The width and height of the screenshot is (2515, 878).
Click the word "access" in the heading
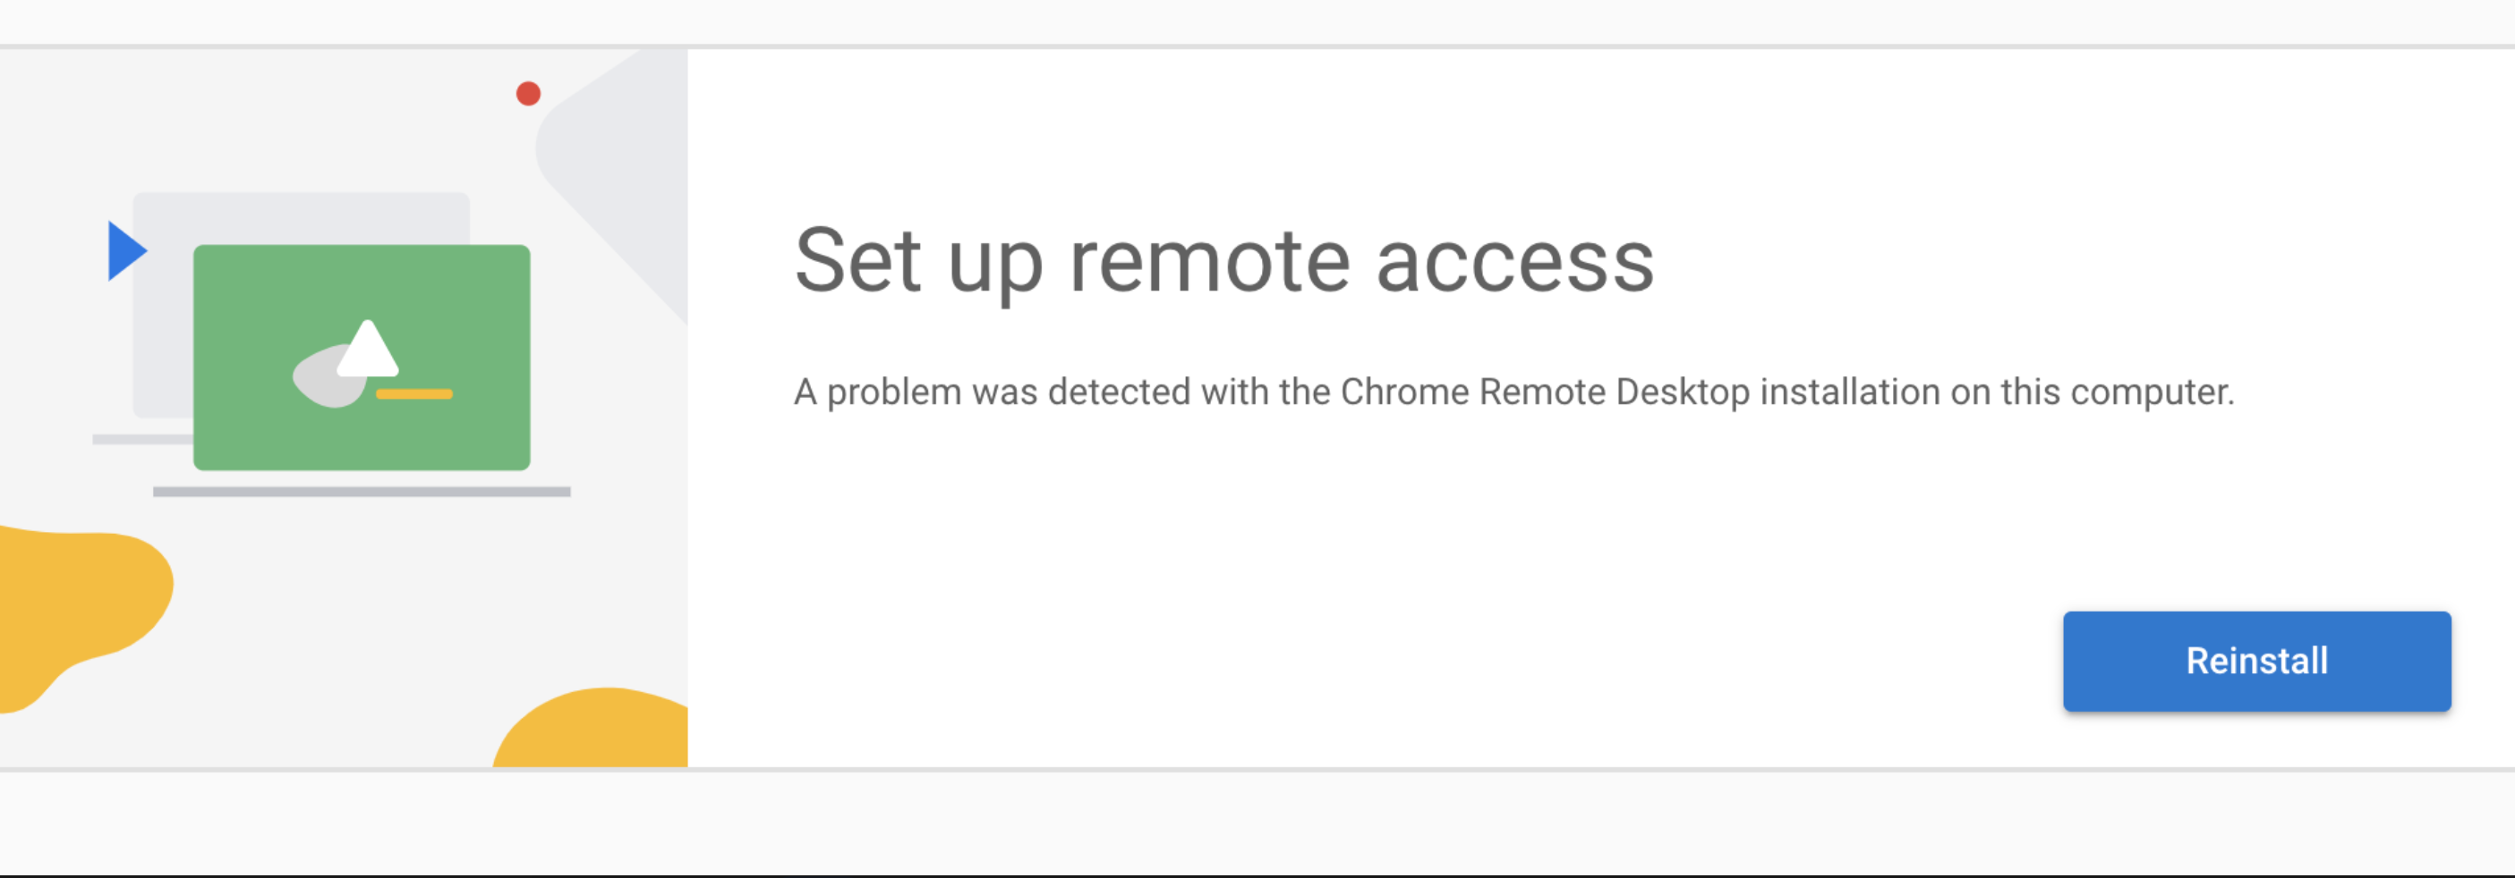point(1514,260)
